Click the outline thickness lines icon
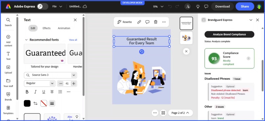Viewport: 265px width, 121px height. tap(52, 103)
